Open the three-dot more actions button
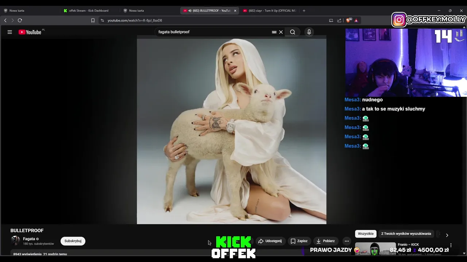The height and width of the screenshot is (262, 467). pyautogui.click(x=347, y=241)
